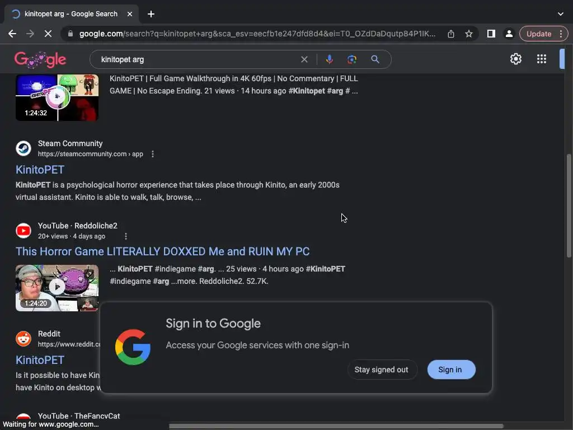Click the Google G logo in popup
573x430 pixels.
click(133, 347)
